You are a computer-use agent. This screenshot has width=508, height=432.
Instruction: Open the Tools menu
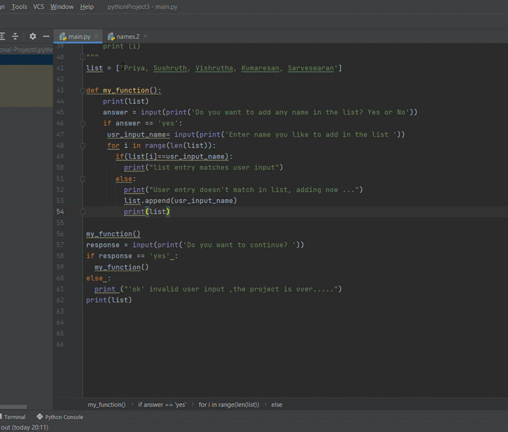[x=19, y=7]
